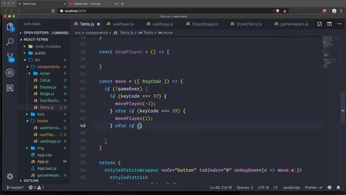Click the open changes icon in editor toolbar
Screen dimensions: 346x195
click(x=320, y=24)
